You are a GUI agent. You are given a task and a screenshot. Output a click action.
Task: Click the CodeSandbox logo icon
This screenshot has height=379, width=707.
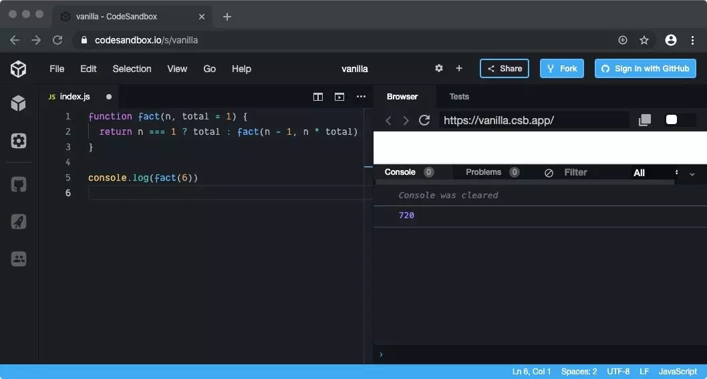pos(19,69)
